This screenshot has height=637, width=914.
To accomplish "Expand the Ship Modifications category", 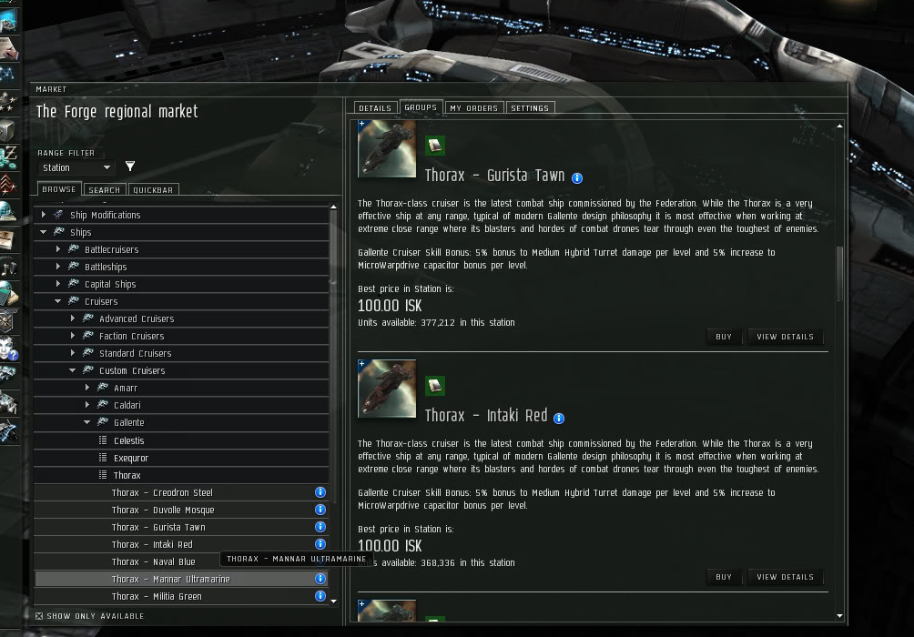I will point(44,215).
